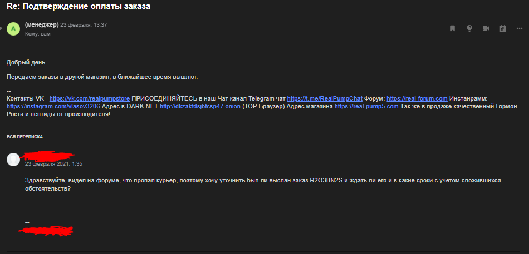Expand the 'ВСЯ ПЕРЕПИСКА' thread section

[25, 137]
